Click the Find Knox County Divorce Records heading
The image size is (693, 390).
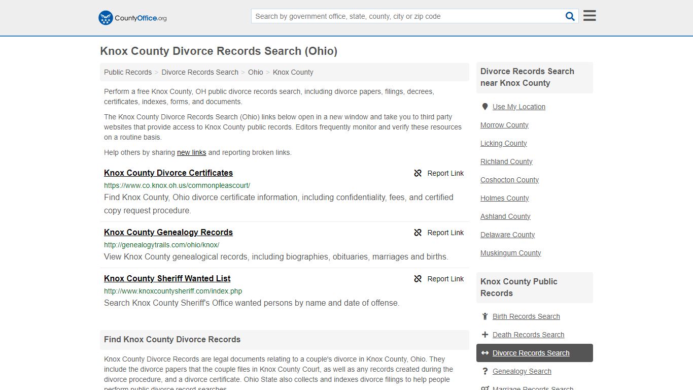tap(172, 339)
